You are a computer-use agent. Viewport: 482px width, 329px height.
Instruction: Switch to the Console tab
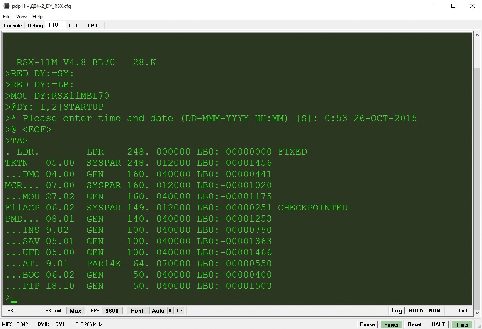pos(13,26)
